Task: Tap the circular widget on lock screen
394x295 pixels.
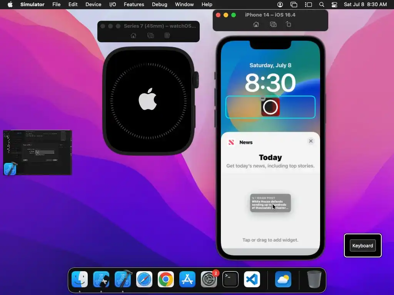Action: pos(270,107)
